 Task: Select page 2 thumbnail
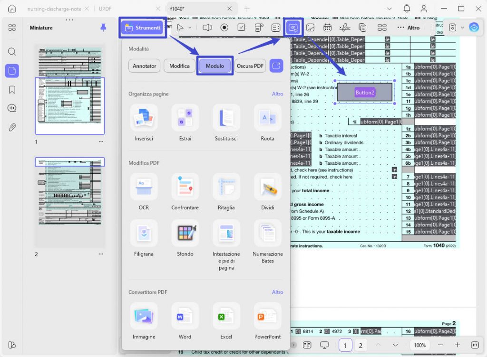[x=70, y=202]
